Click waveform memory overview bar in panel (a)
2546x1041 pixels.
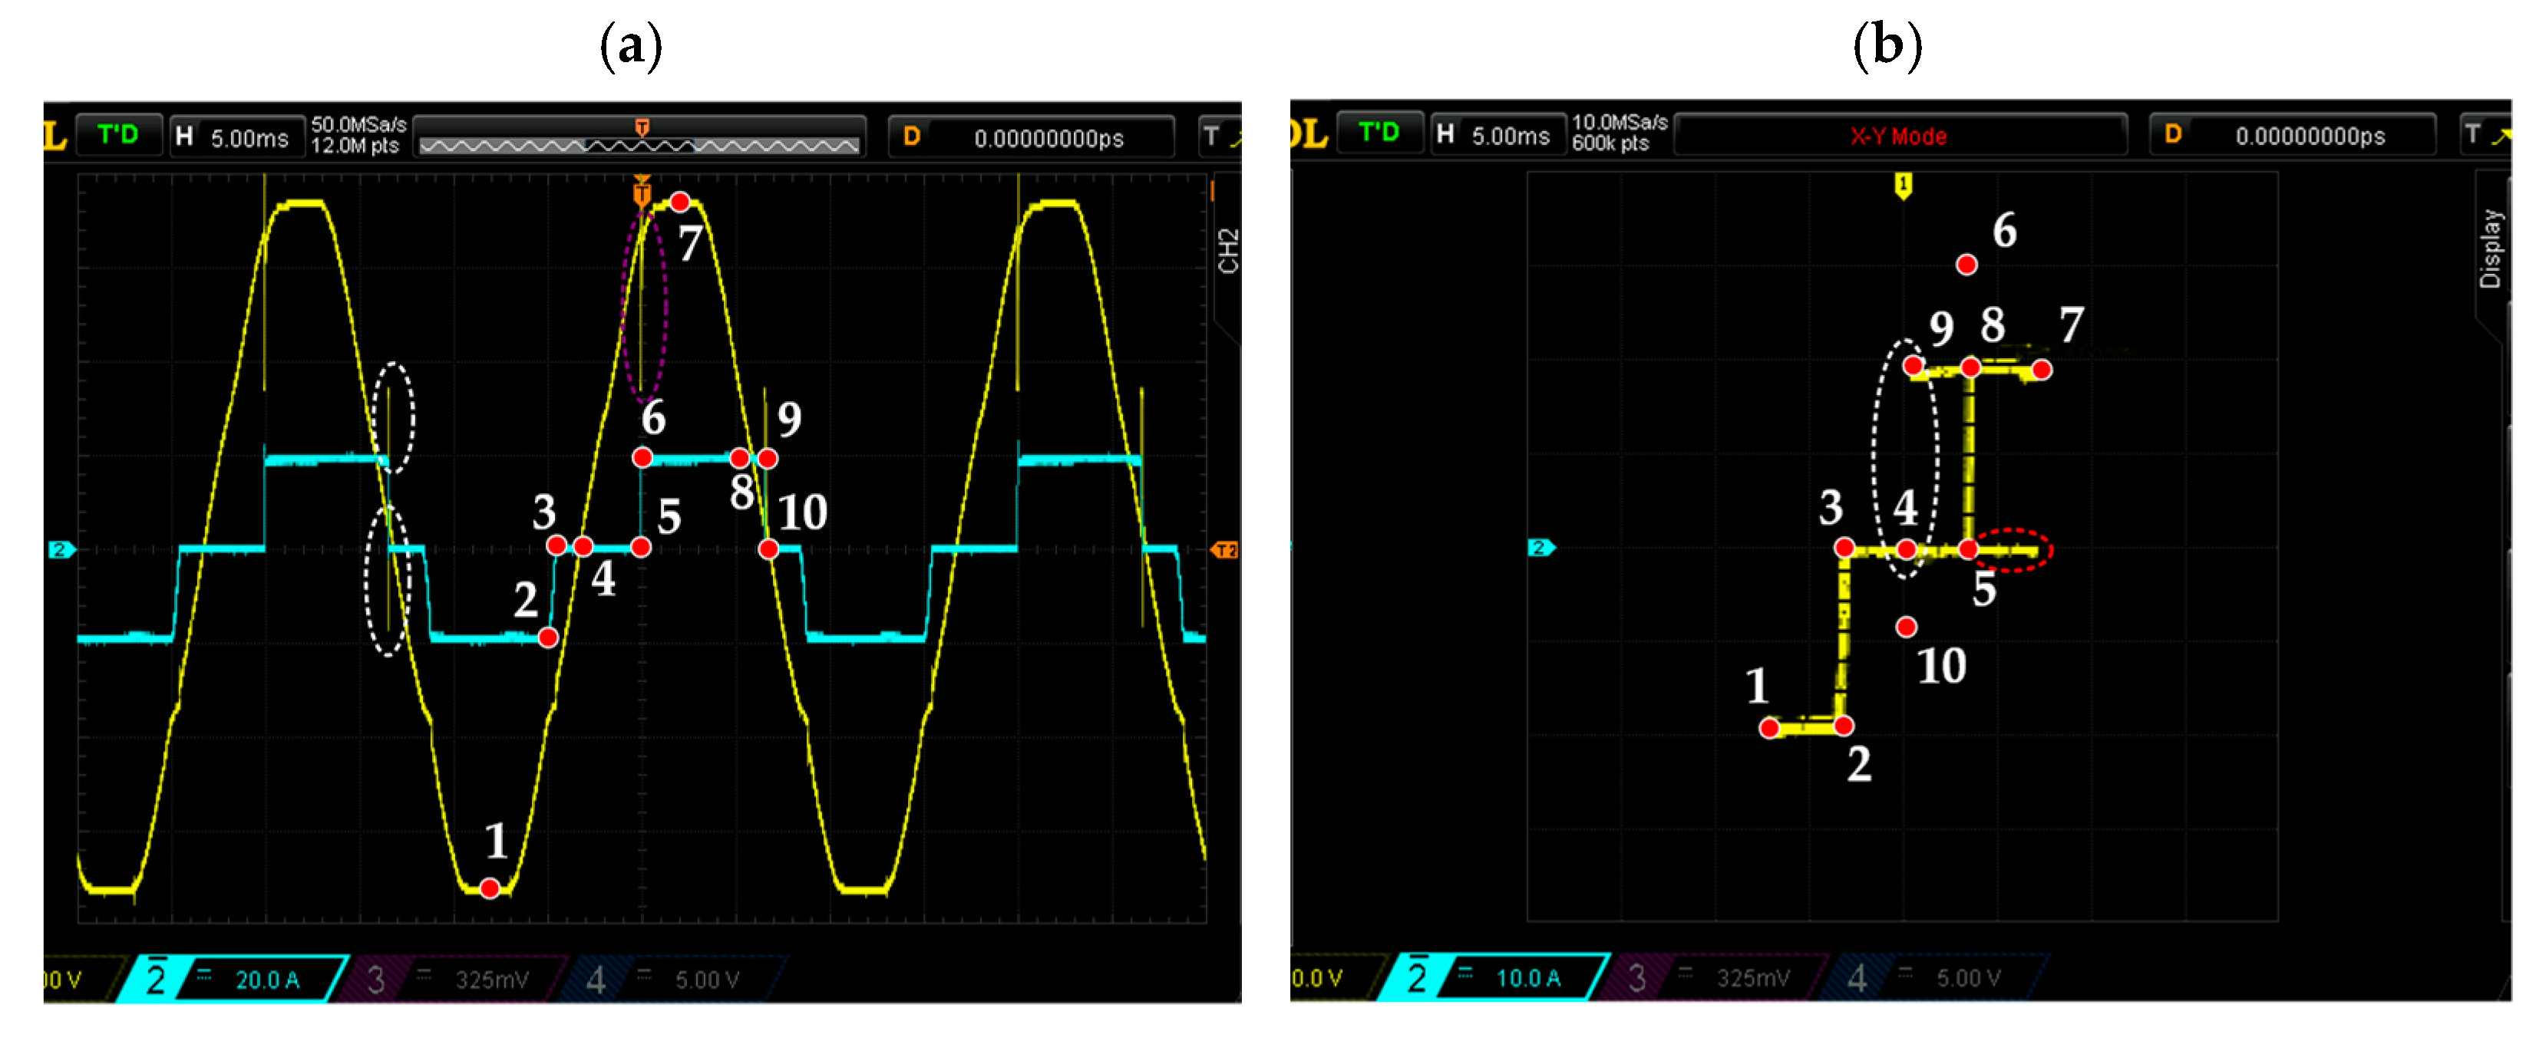click(x=639, y=145)
